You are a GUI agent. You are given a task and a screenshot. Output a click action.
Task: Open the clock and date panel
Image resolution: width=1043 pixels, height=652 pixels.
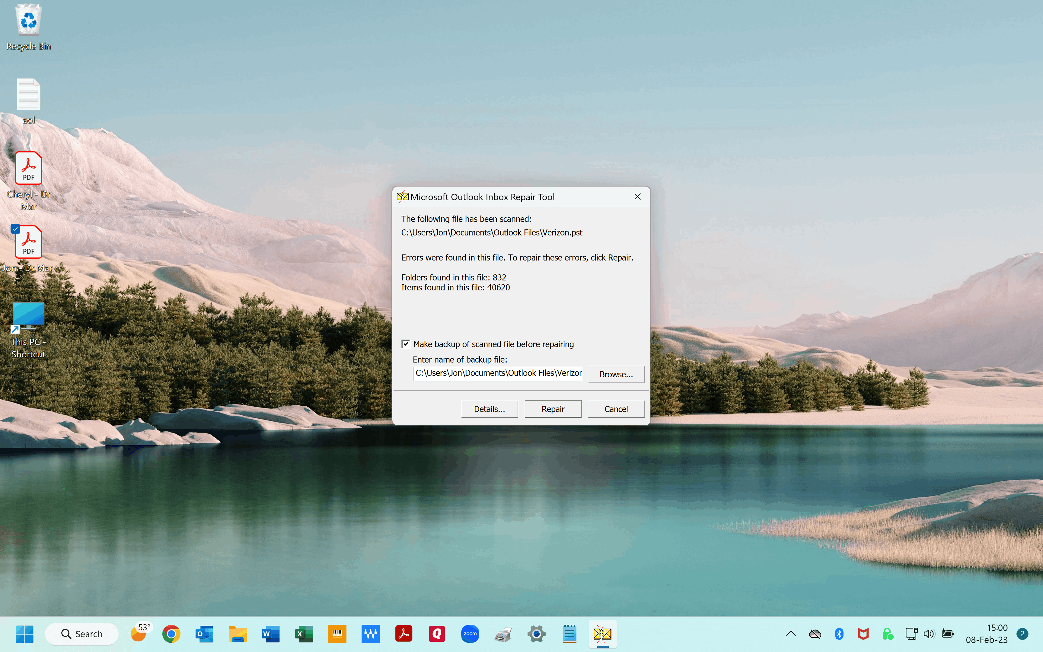[x=986, y=634]
